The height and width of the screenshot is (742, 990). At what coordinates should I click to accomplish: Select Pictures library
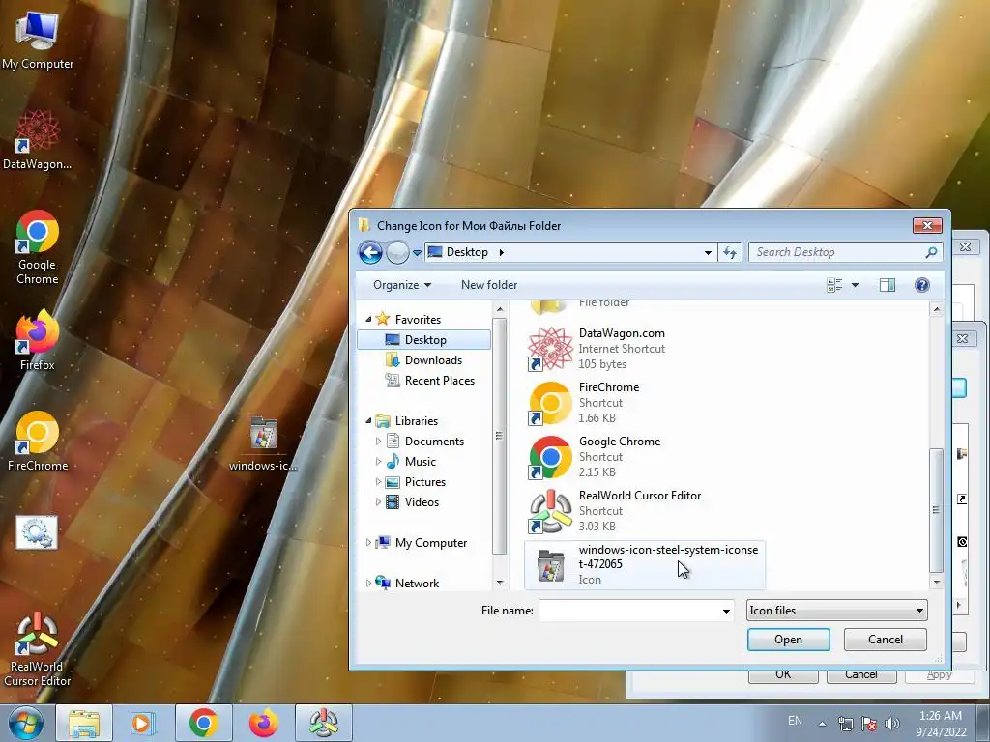(416, 482)
